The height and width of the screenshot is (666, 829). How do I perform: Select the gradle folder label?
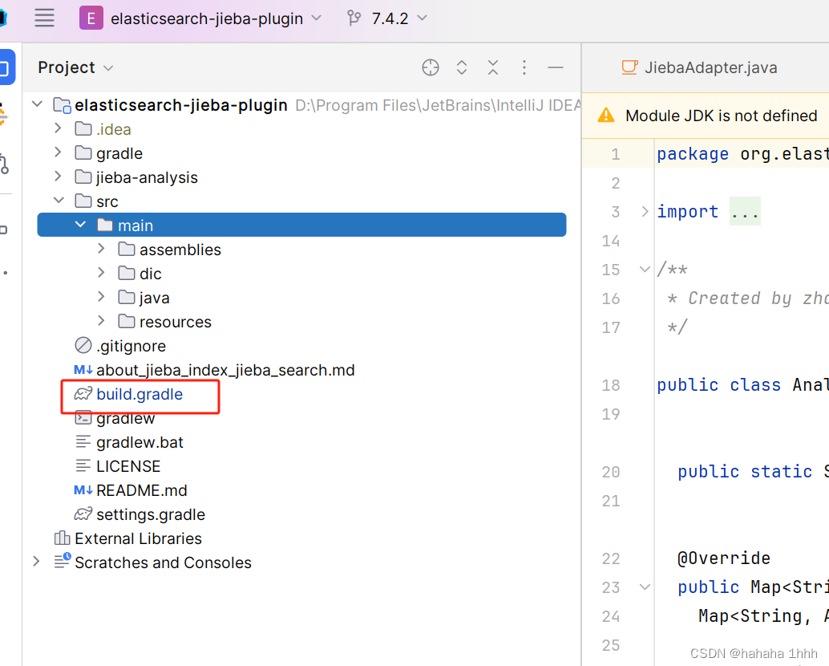[119, 153]
